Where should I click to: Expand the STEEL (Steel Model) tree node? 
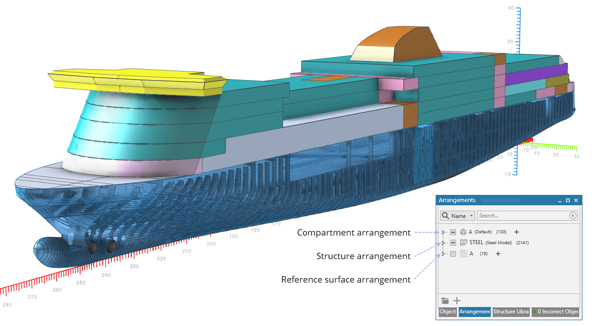[x=443, y=243]
